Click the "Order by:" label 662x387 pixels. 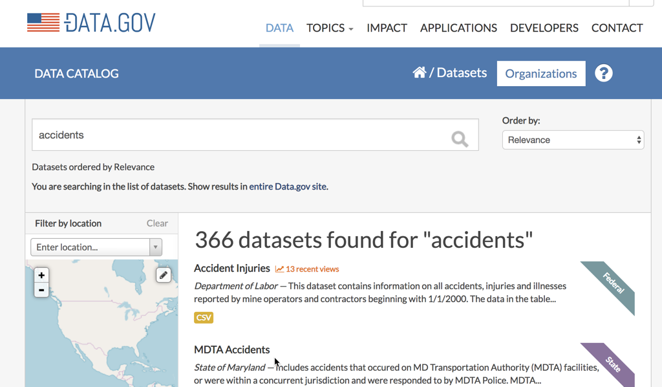click(x=521, y=120)
